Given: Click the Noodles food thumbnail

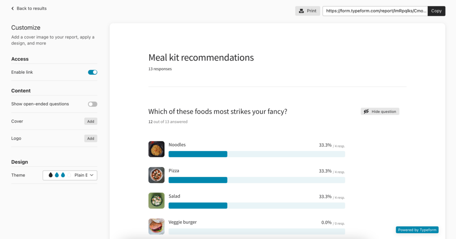Looking at the screenshot, I should click(156, 149).
